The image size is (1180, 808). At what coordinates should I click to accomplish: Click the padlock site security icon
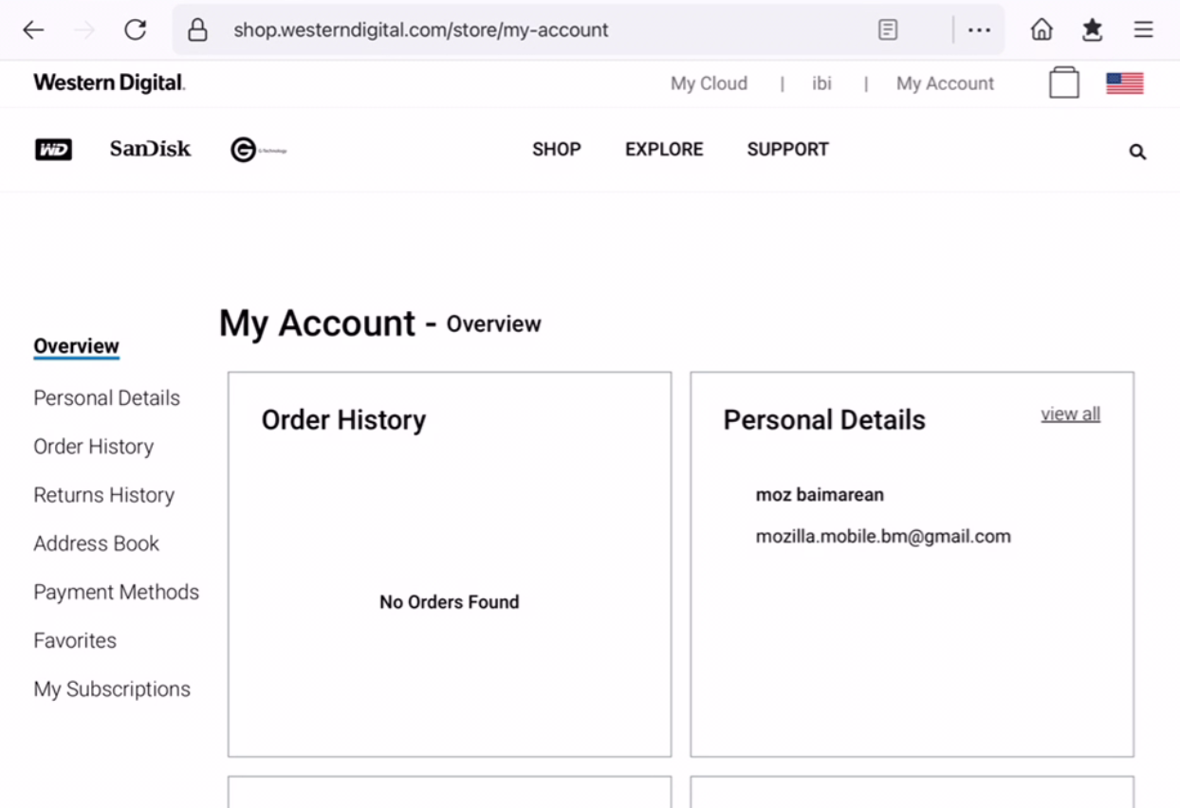[x=197, y=30]
